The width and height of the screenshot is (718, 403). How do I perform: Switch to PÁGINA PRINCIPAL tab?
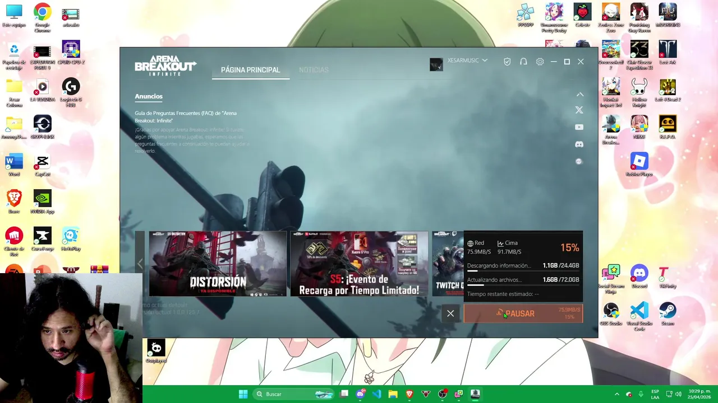pyautogui.click(x=250, y=70)
